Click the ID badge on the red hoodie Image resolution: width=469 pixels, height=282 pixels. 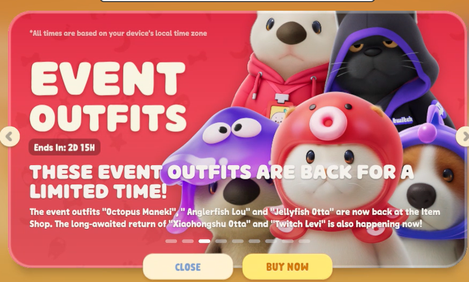pos(279,113)
